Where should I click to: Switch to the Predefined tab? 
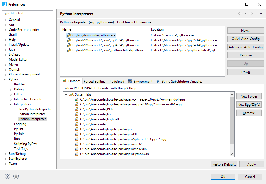point(116,82)
